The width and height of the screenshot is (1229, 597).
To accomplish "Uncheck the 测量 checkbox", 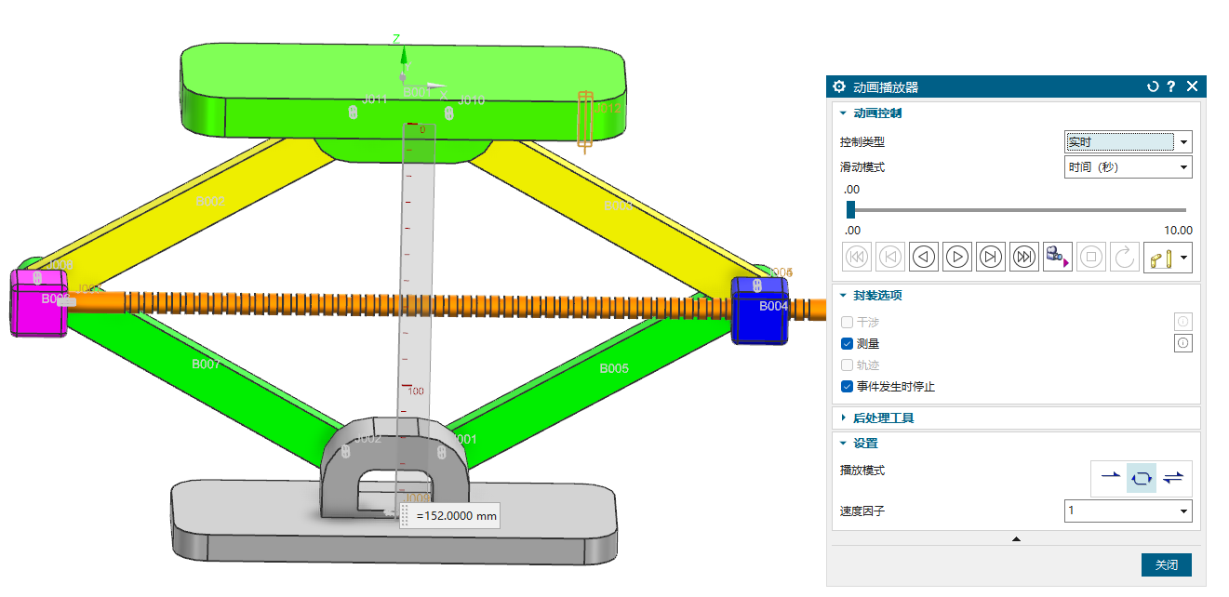I will [x=847, y=343].
